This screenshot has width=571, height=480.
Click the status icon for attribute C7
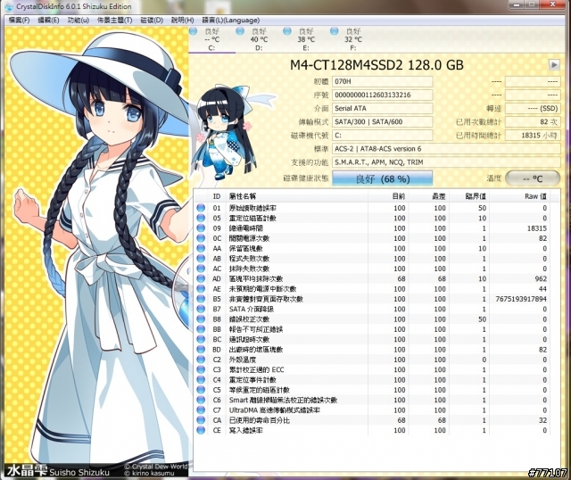(201, 410)
